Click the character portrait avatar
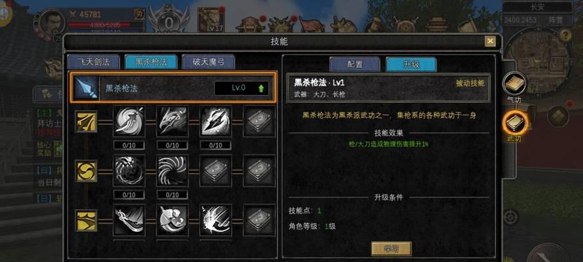The width and height of the screenshot is (583, 262). click(x=53, y=23)
